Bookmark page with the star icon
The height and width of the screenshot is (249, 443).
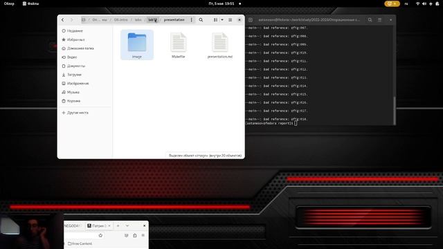[100, 235]
